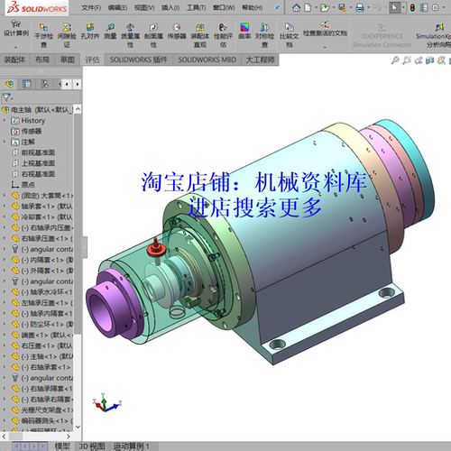This screenshot has height=451, width=451.
Task: Switch to the 大工程师 tab
Action: click(260, 60)
